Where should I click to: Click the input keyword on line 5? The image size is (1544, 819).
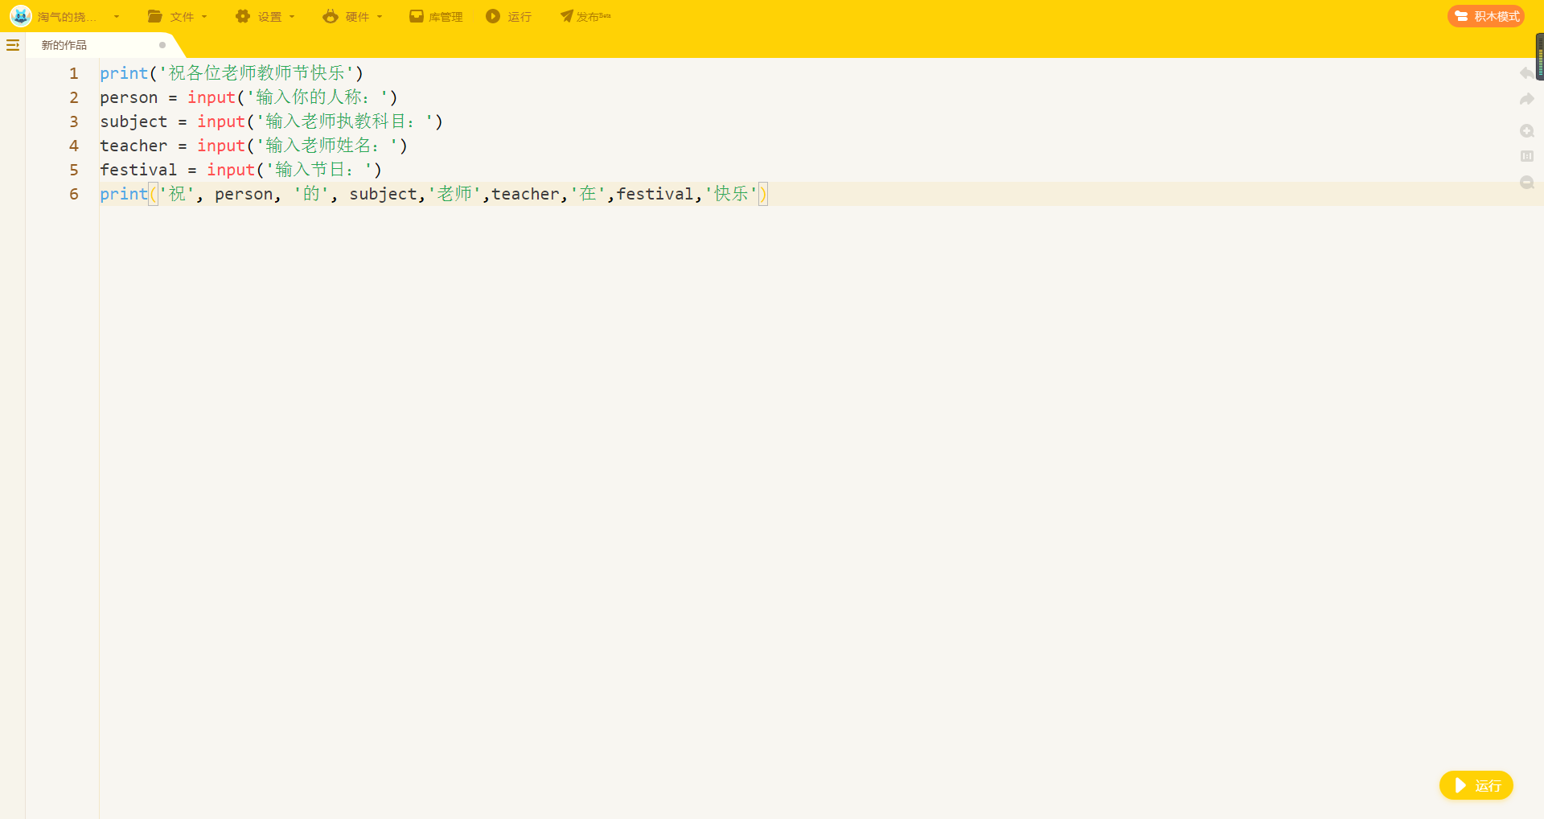tap(231, 170)
